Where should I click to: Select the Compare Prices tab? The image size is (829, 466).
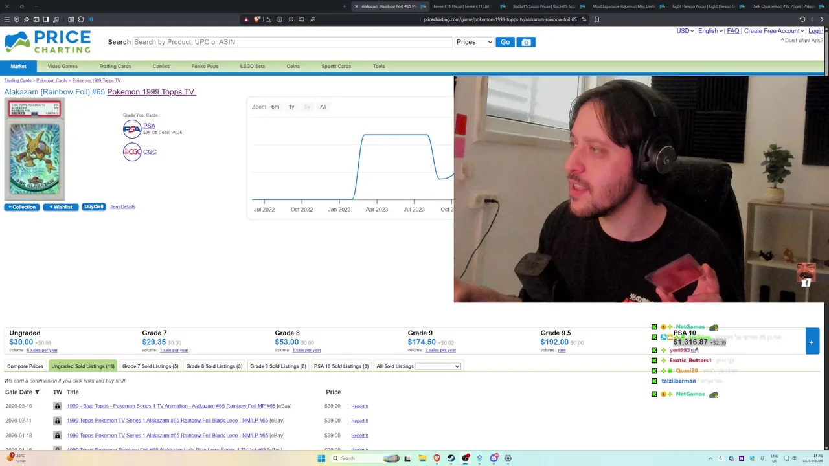pos(25,366)
